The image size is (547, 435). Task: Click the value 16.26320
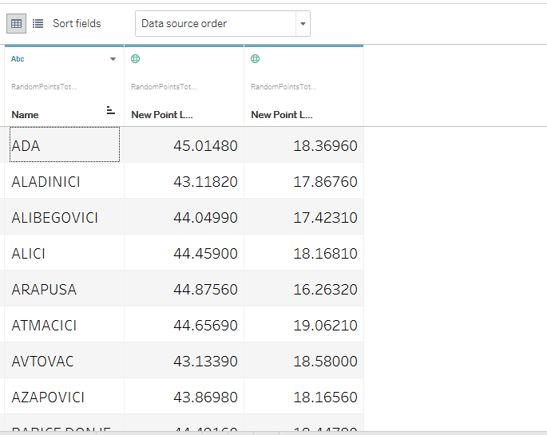[x=325, y=289]
